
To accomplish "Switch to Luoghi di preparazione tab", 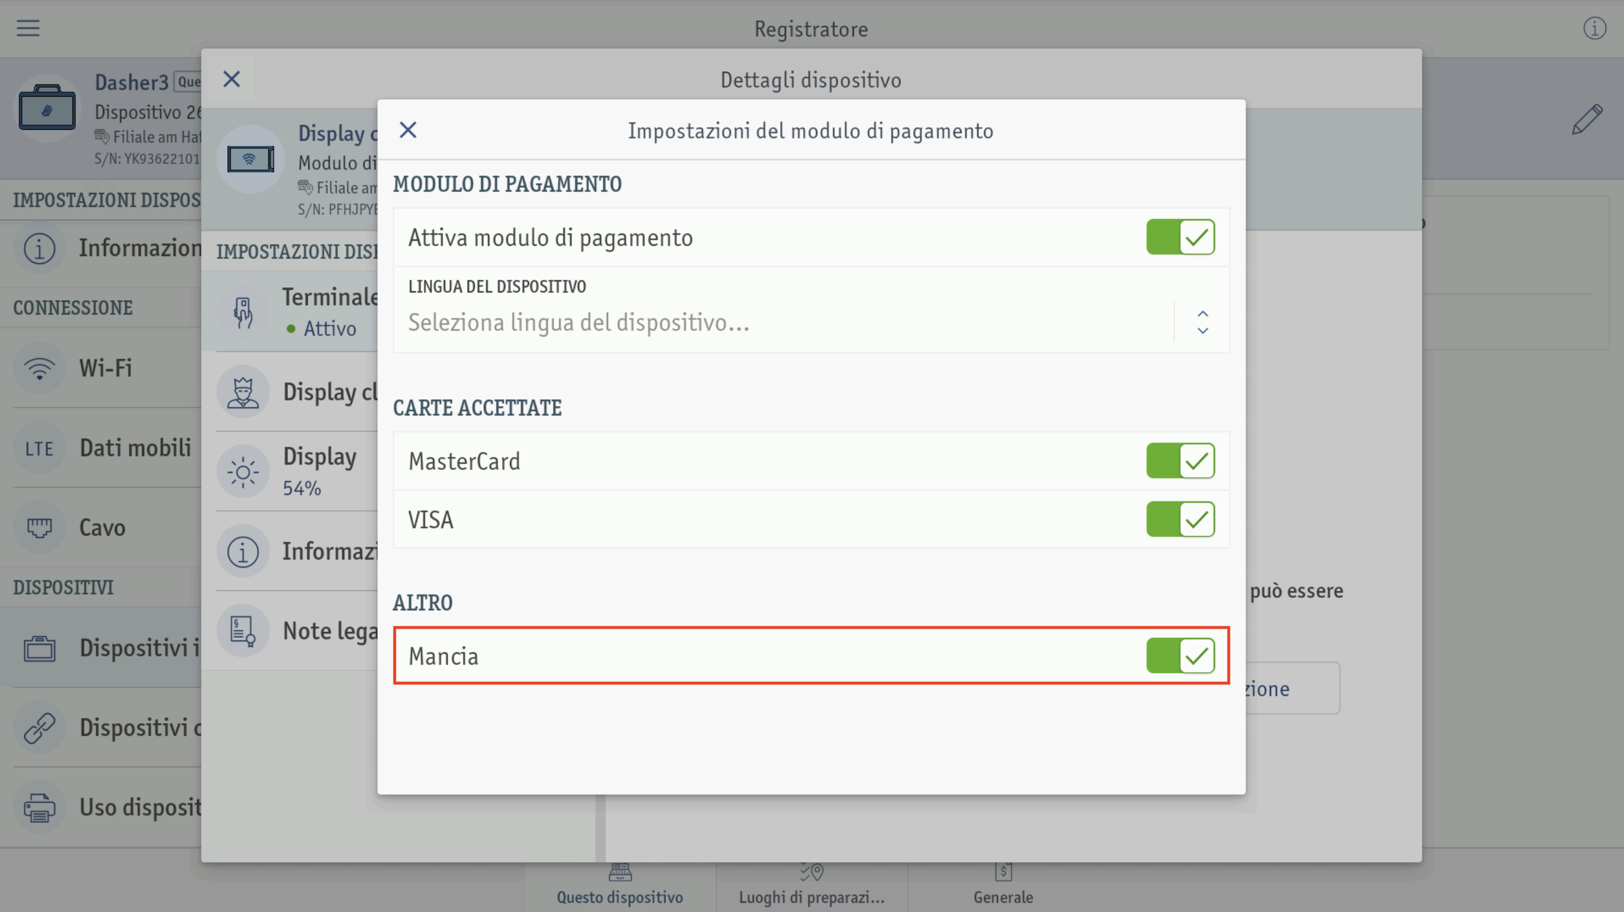I will pyautogui.click(x=812, y=885).
